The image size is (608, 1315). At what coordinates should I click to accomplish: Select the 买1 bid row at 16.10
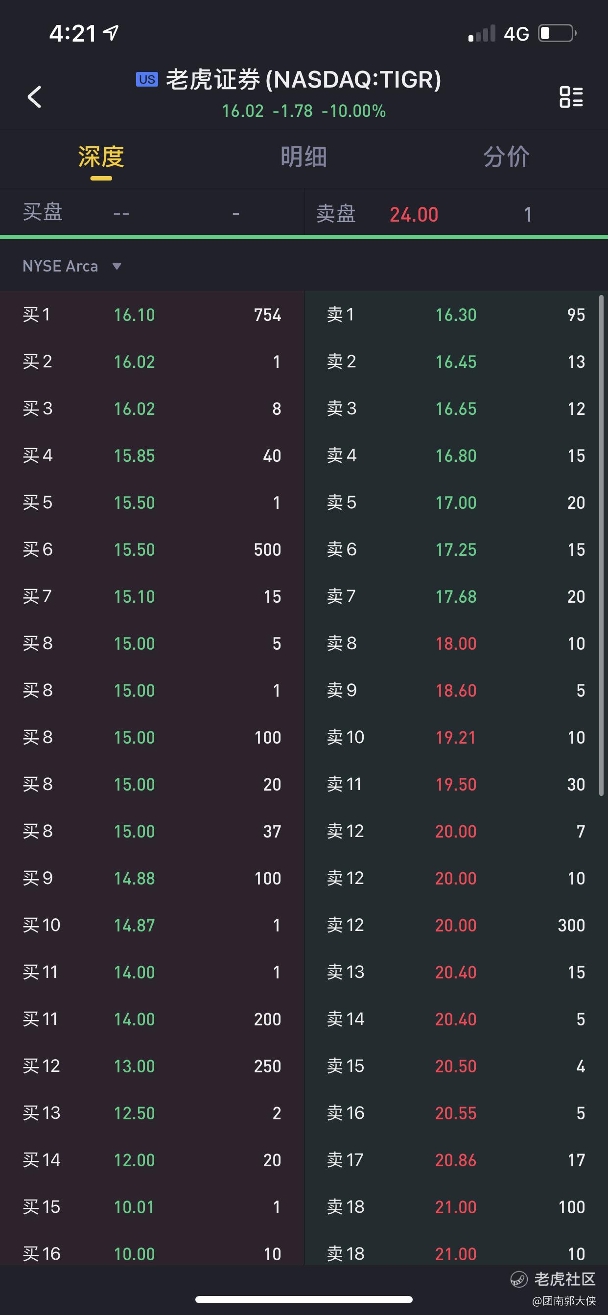pos(152,315)
